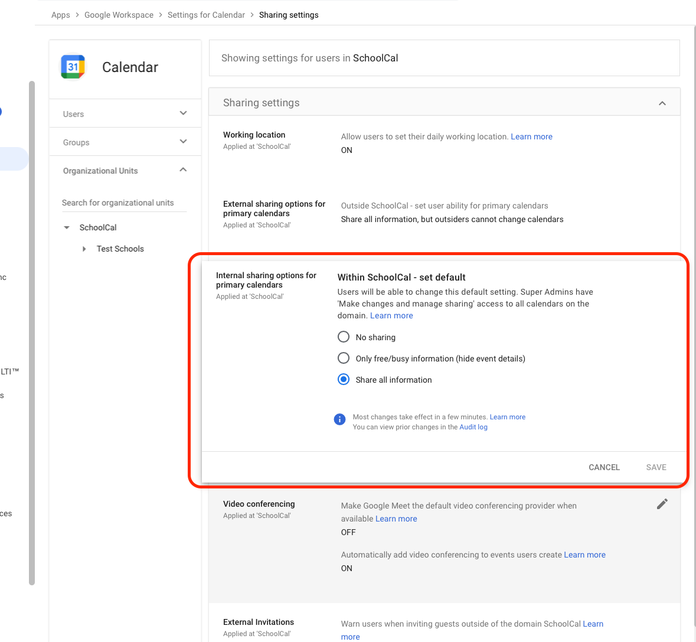Open the Audit log link
The image size is (696, 642).
[x=473, y=427]
